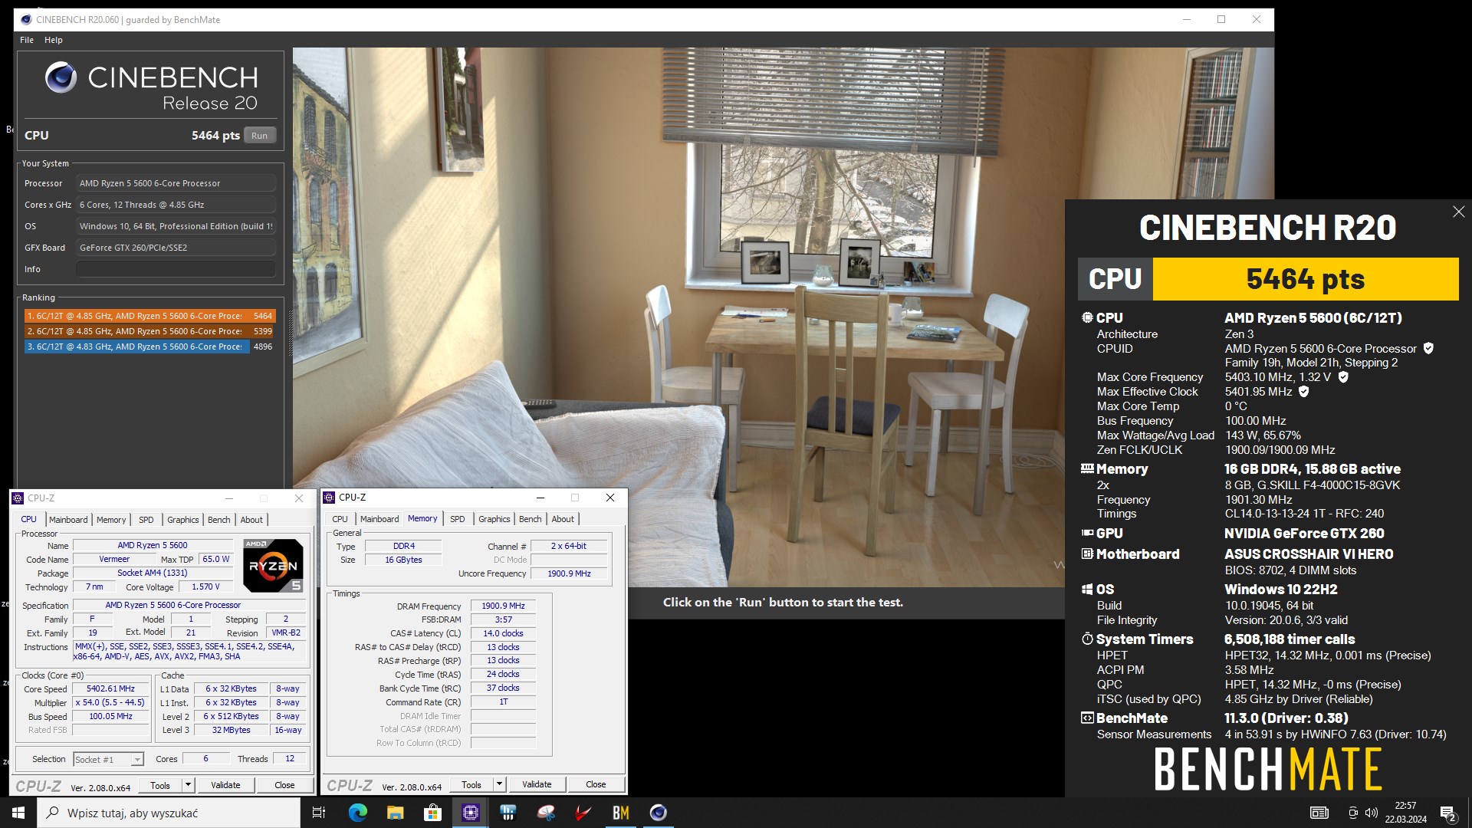
Task: Select ranking entry 3 with 4896 score
Action: 149,347
